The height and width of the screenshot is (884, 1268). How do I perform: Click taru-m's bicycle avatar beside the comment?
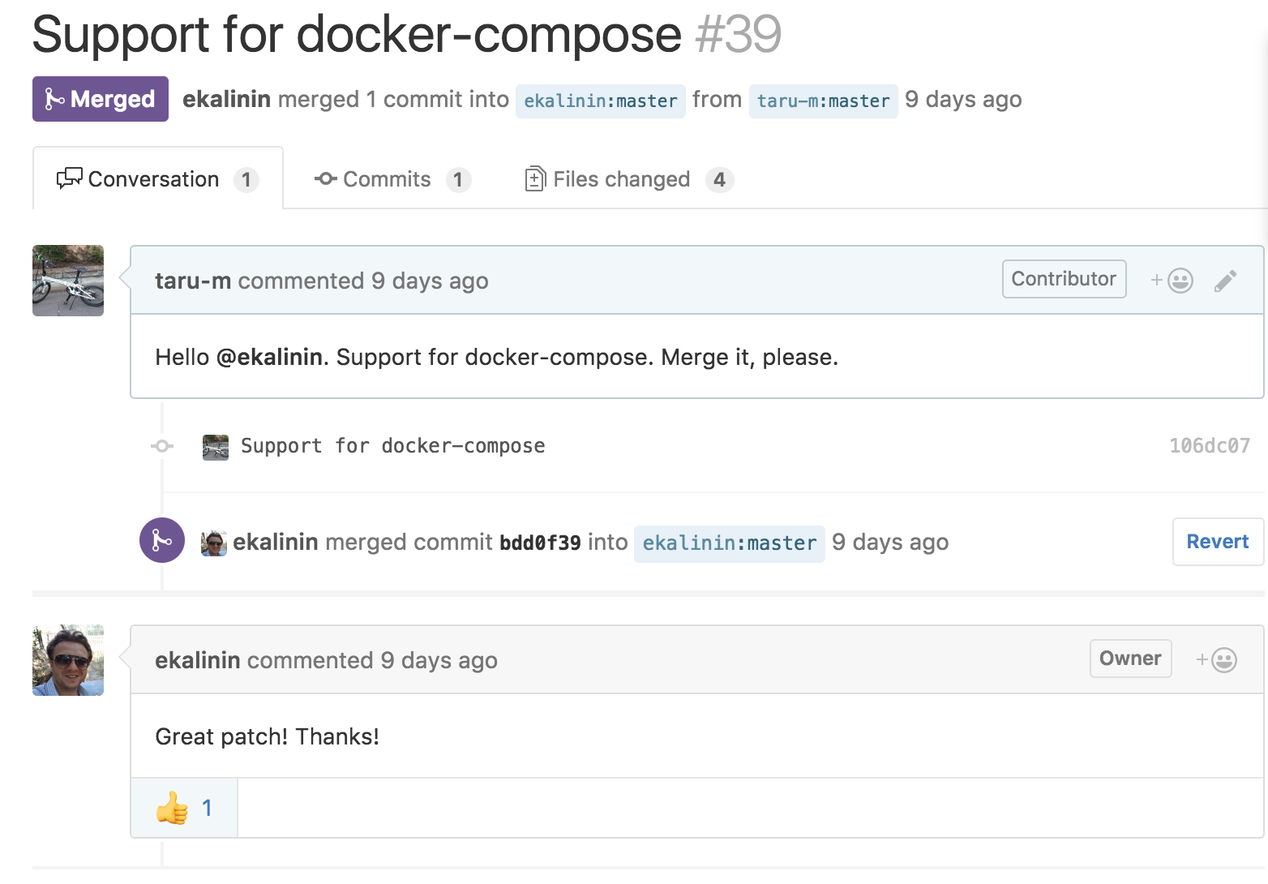[68, 281]
